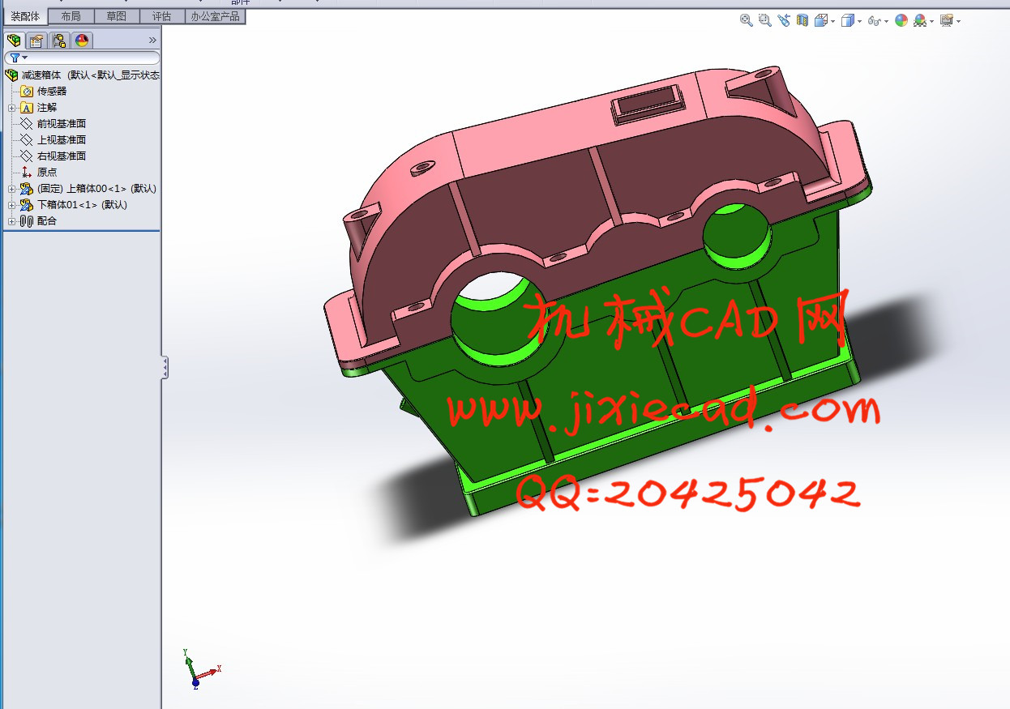Expand the 上箱体00<1> component node

point(11,189)
